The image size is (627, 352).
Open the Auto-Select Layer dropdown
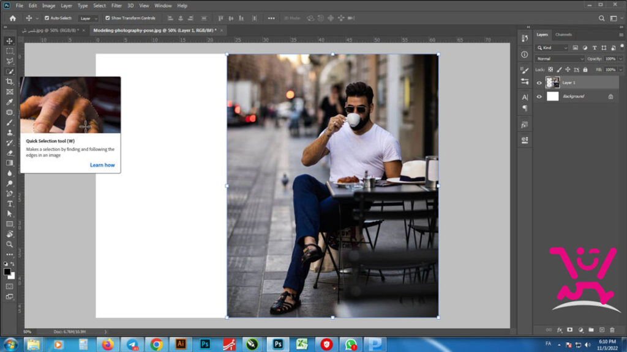click(x=88, y=18)
